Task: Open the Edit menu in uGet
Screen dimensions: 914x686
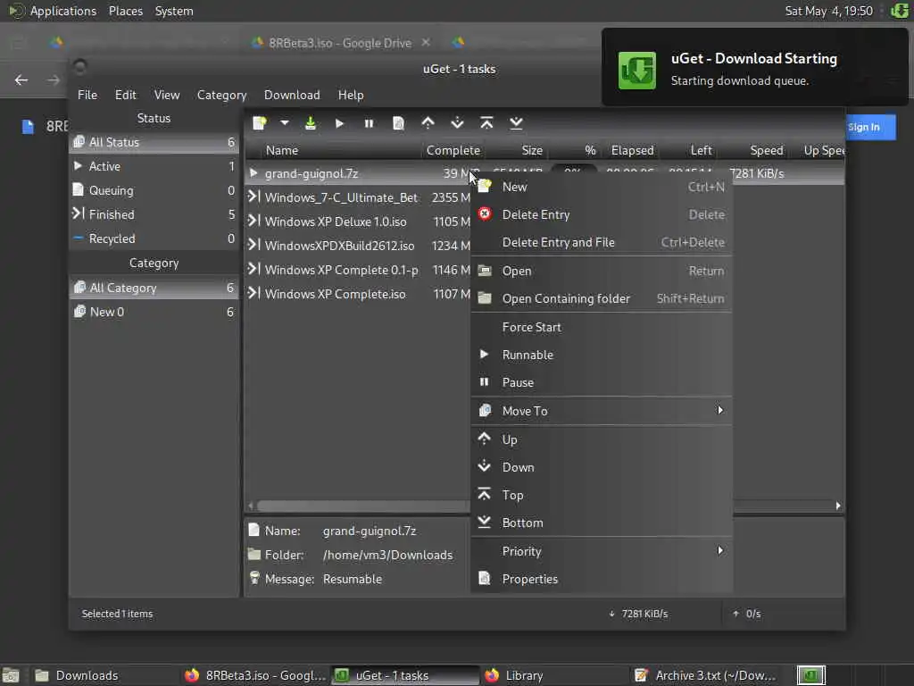Action: point(125,95)
